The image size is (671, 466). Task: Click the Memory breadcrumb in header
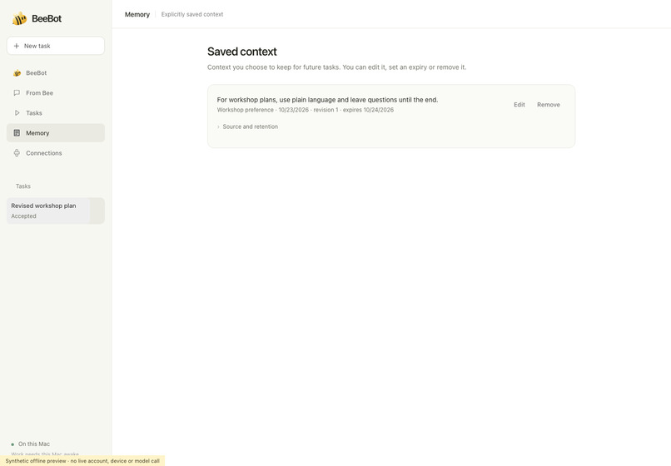pyautogui.click(x=137, y=14)
